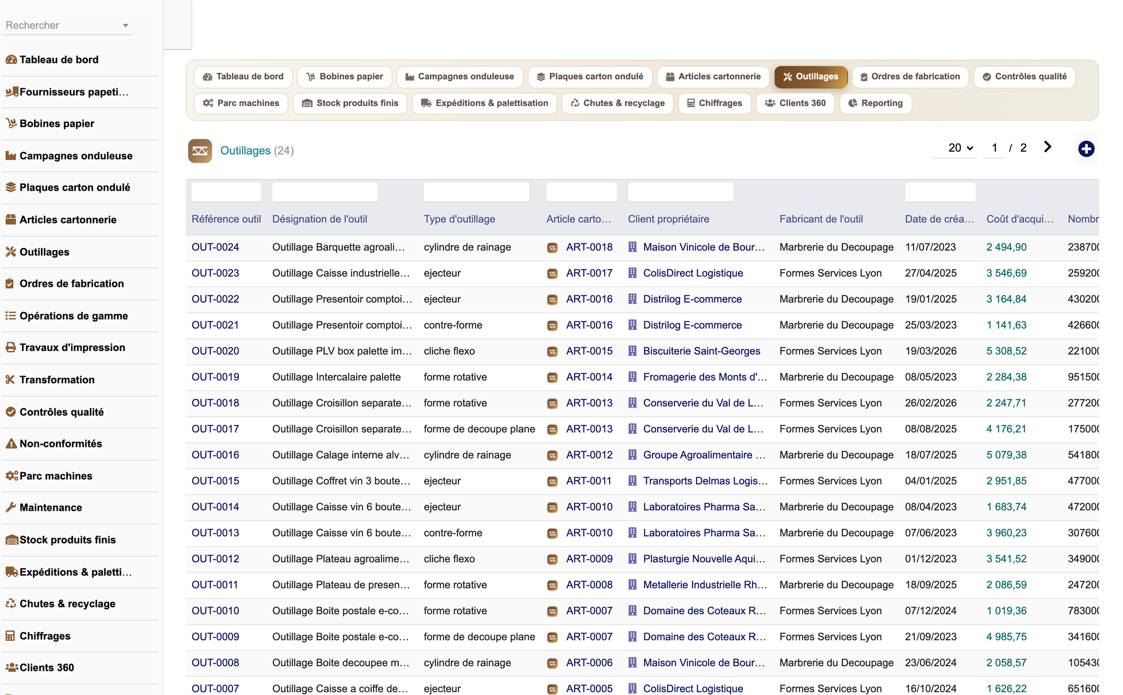Click the Stock produits finis warehouse icon in sidebar
The height and width of the screenshot is (695, 1123).
click(12, 540)
